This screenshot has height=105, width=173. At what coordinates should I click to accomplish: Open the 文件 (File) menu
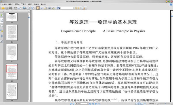point(4,4)
